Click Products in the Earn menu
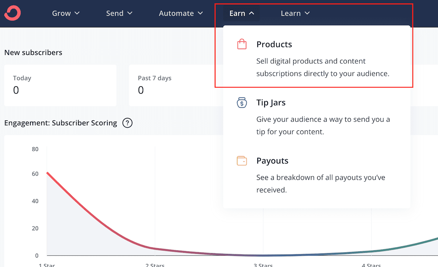The height and width of the screenshot is (267, 438). tap(274, 44)
